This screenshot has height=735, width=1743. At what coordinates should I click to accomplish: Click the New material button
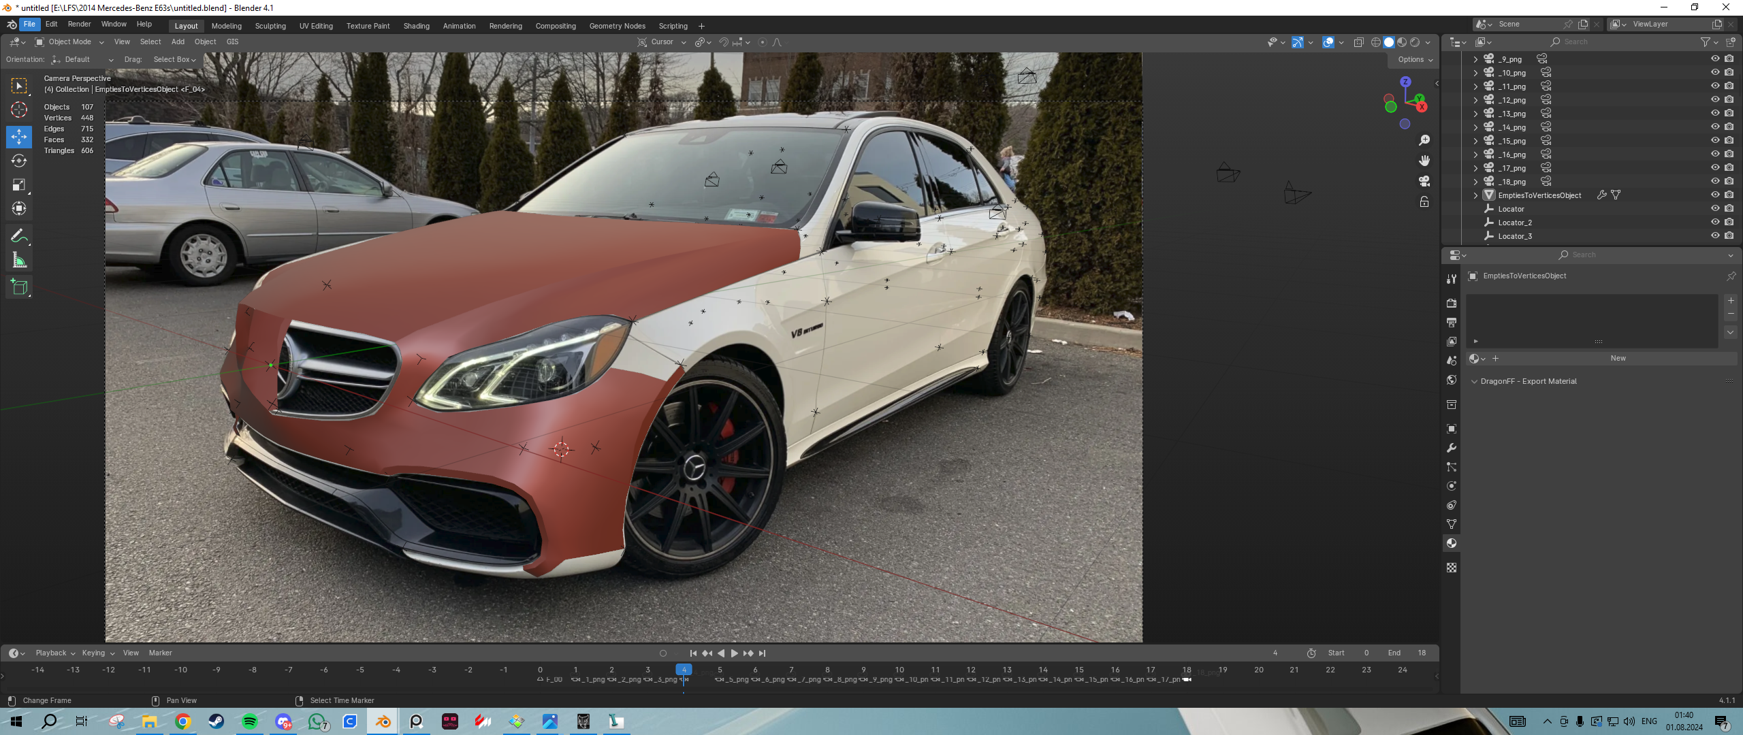(1618, 359)
